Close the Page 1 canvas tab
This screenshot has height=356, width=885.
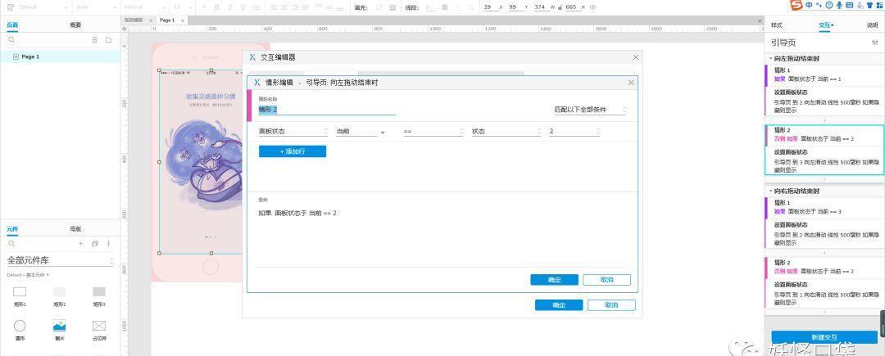(x=183, y=20)
